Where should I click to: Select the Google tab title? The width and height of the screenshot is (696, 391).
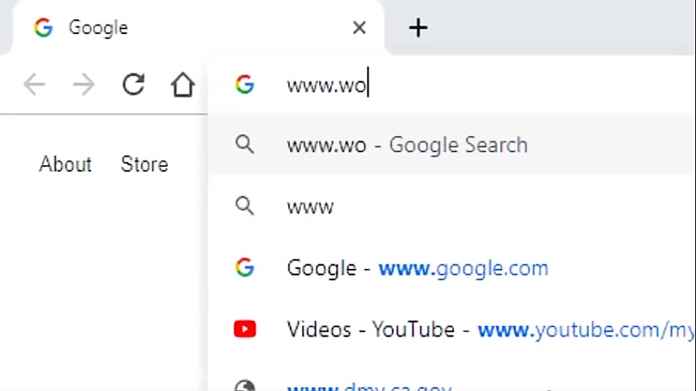coord(98,28)
